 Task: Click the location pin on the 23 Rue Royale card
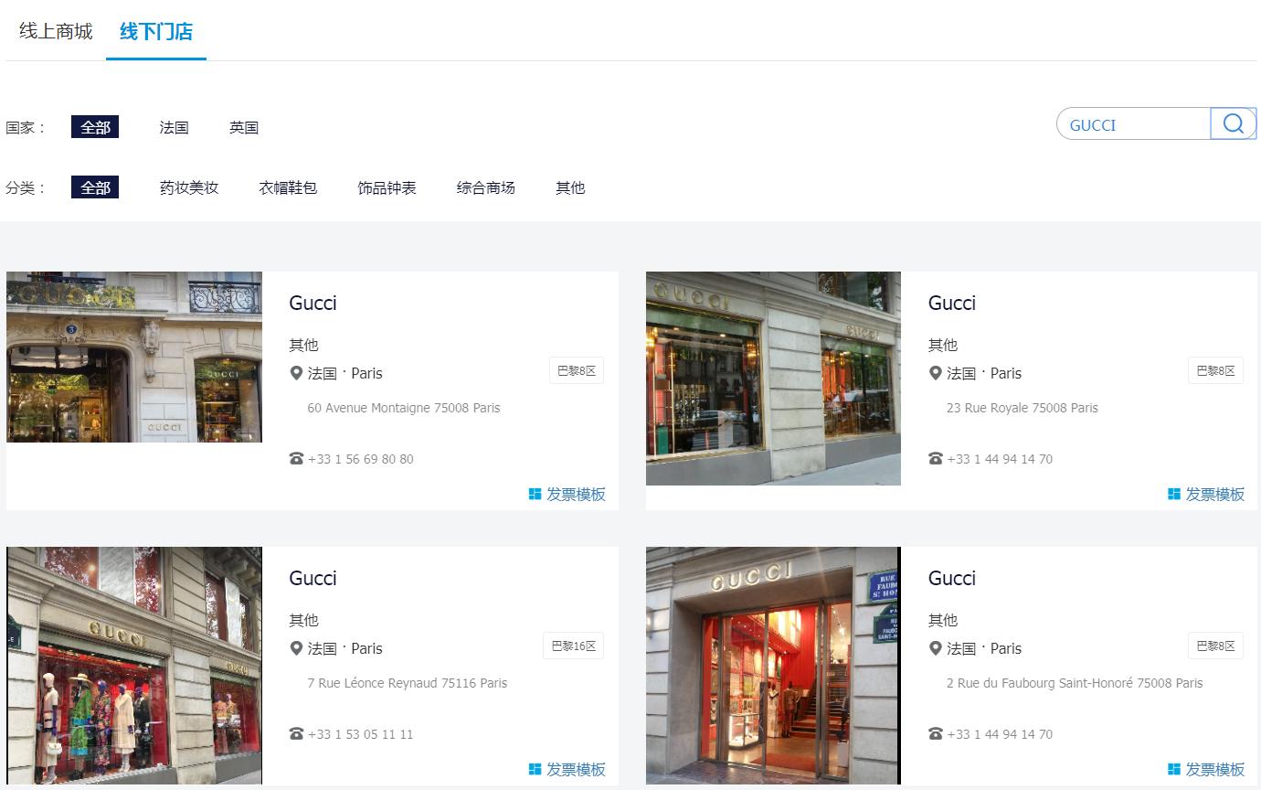tap(935, 373)
